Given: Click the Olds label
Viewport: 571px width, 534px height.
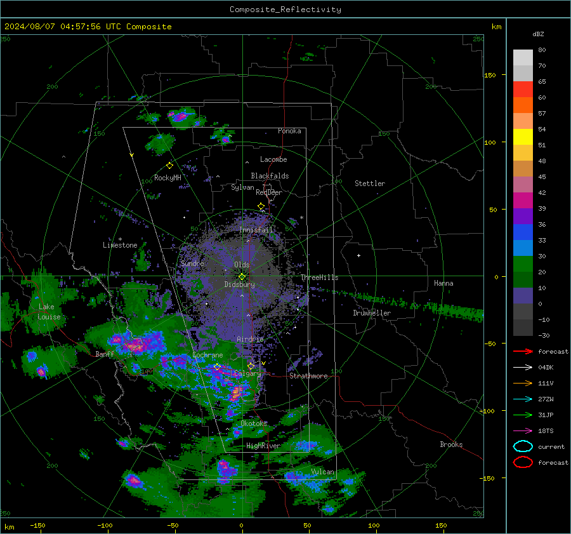Looking at the screenshot, I should click(x=242, y=265).
